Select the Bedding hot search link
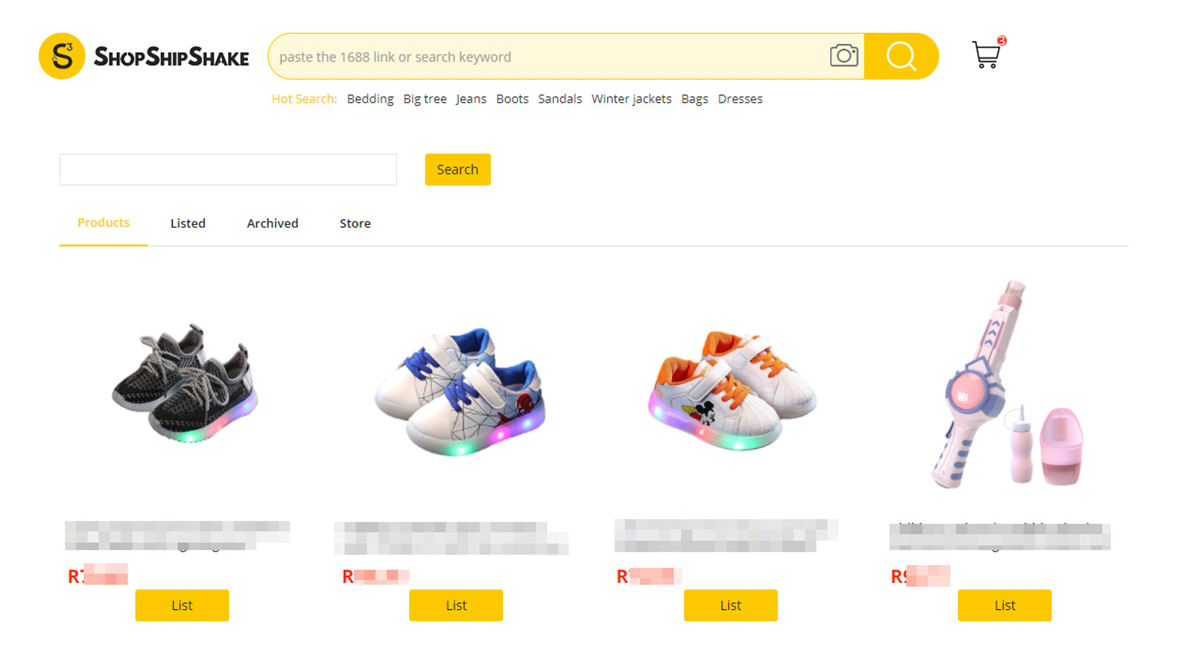The width and height of the screenshot is (1192, 670). 370,99
